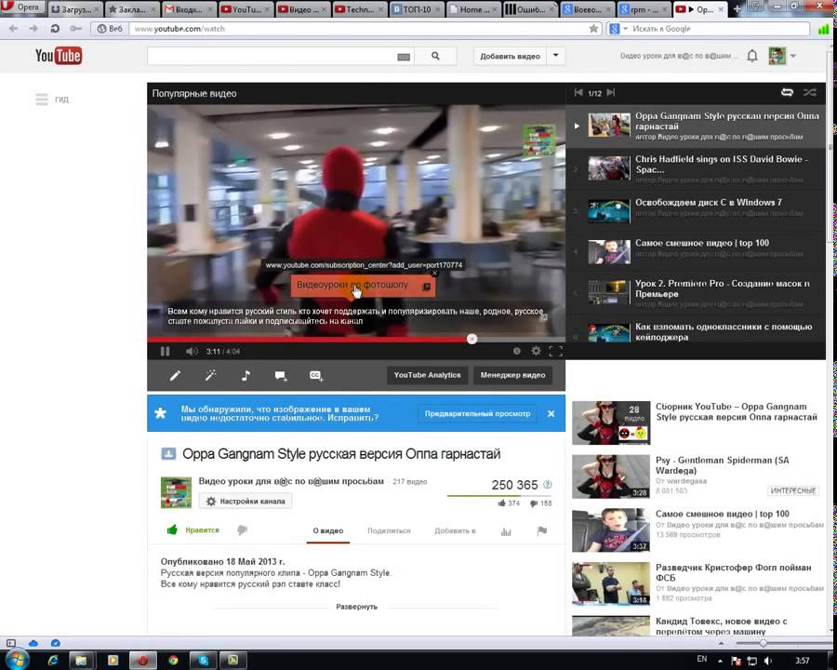Open the Guide menu icon

(x=42, y=99)
